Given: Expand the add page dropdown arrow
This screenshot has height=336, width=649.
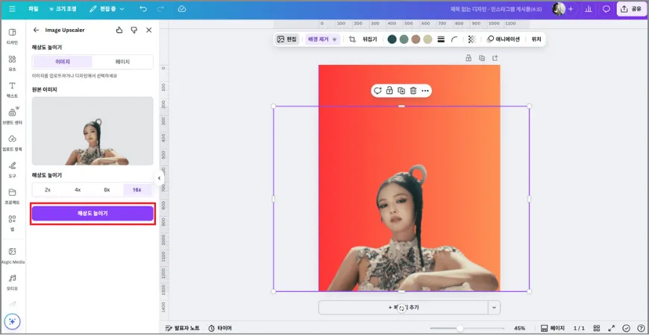Looking at the screenshot, I should point(494,308).
